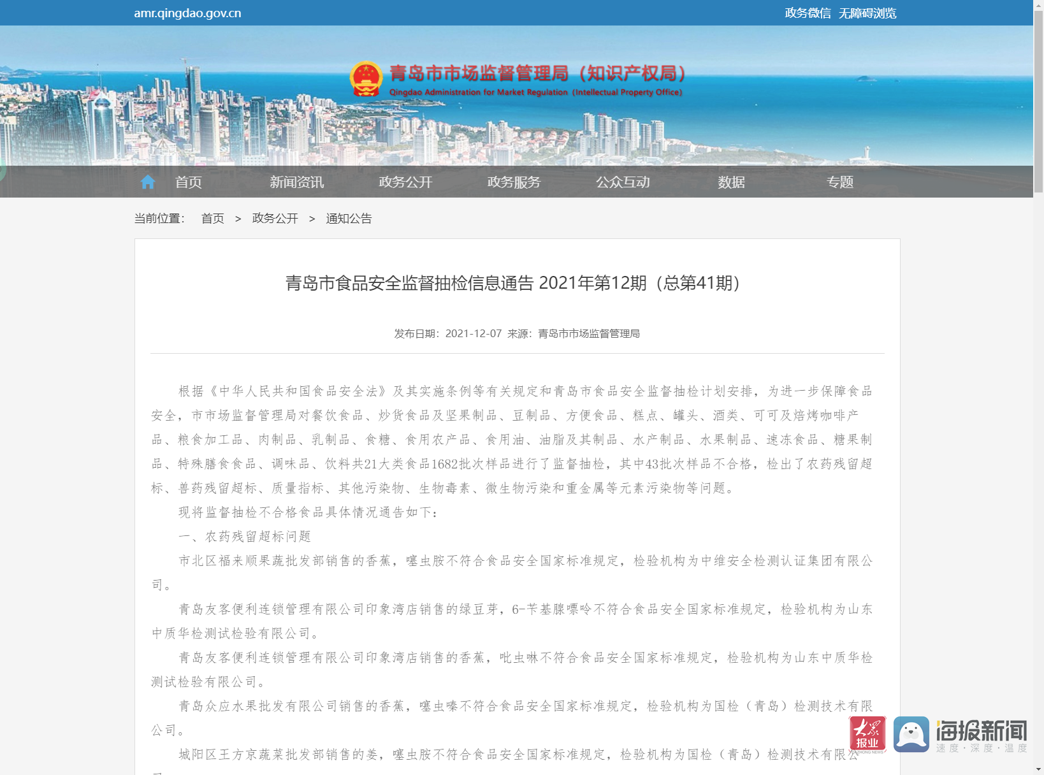Go to 政务服务 section
This screenshot has height=775, width=1044.
(x=514, y=182)
